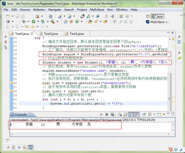Open the Window menu
185x153 pixels.
click(x=122, y=10)
